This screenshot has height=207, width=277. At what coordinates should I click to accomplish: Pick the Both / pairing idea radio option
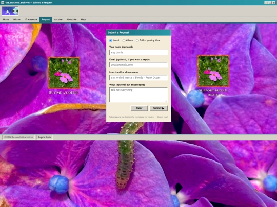point(137,41)
